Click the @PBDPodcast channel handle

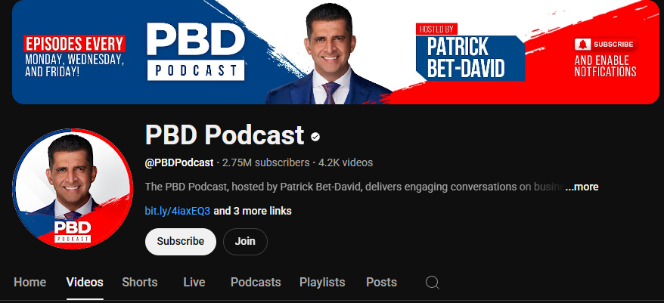pyautogui.click(x=179, y=162)
